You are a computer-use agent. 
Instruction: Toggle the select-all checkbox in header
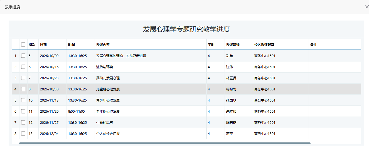23,45
